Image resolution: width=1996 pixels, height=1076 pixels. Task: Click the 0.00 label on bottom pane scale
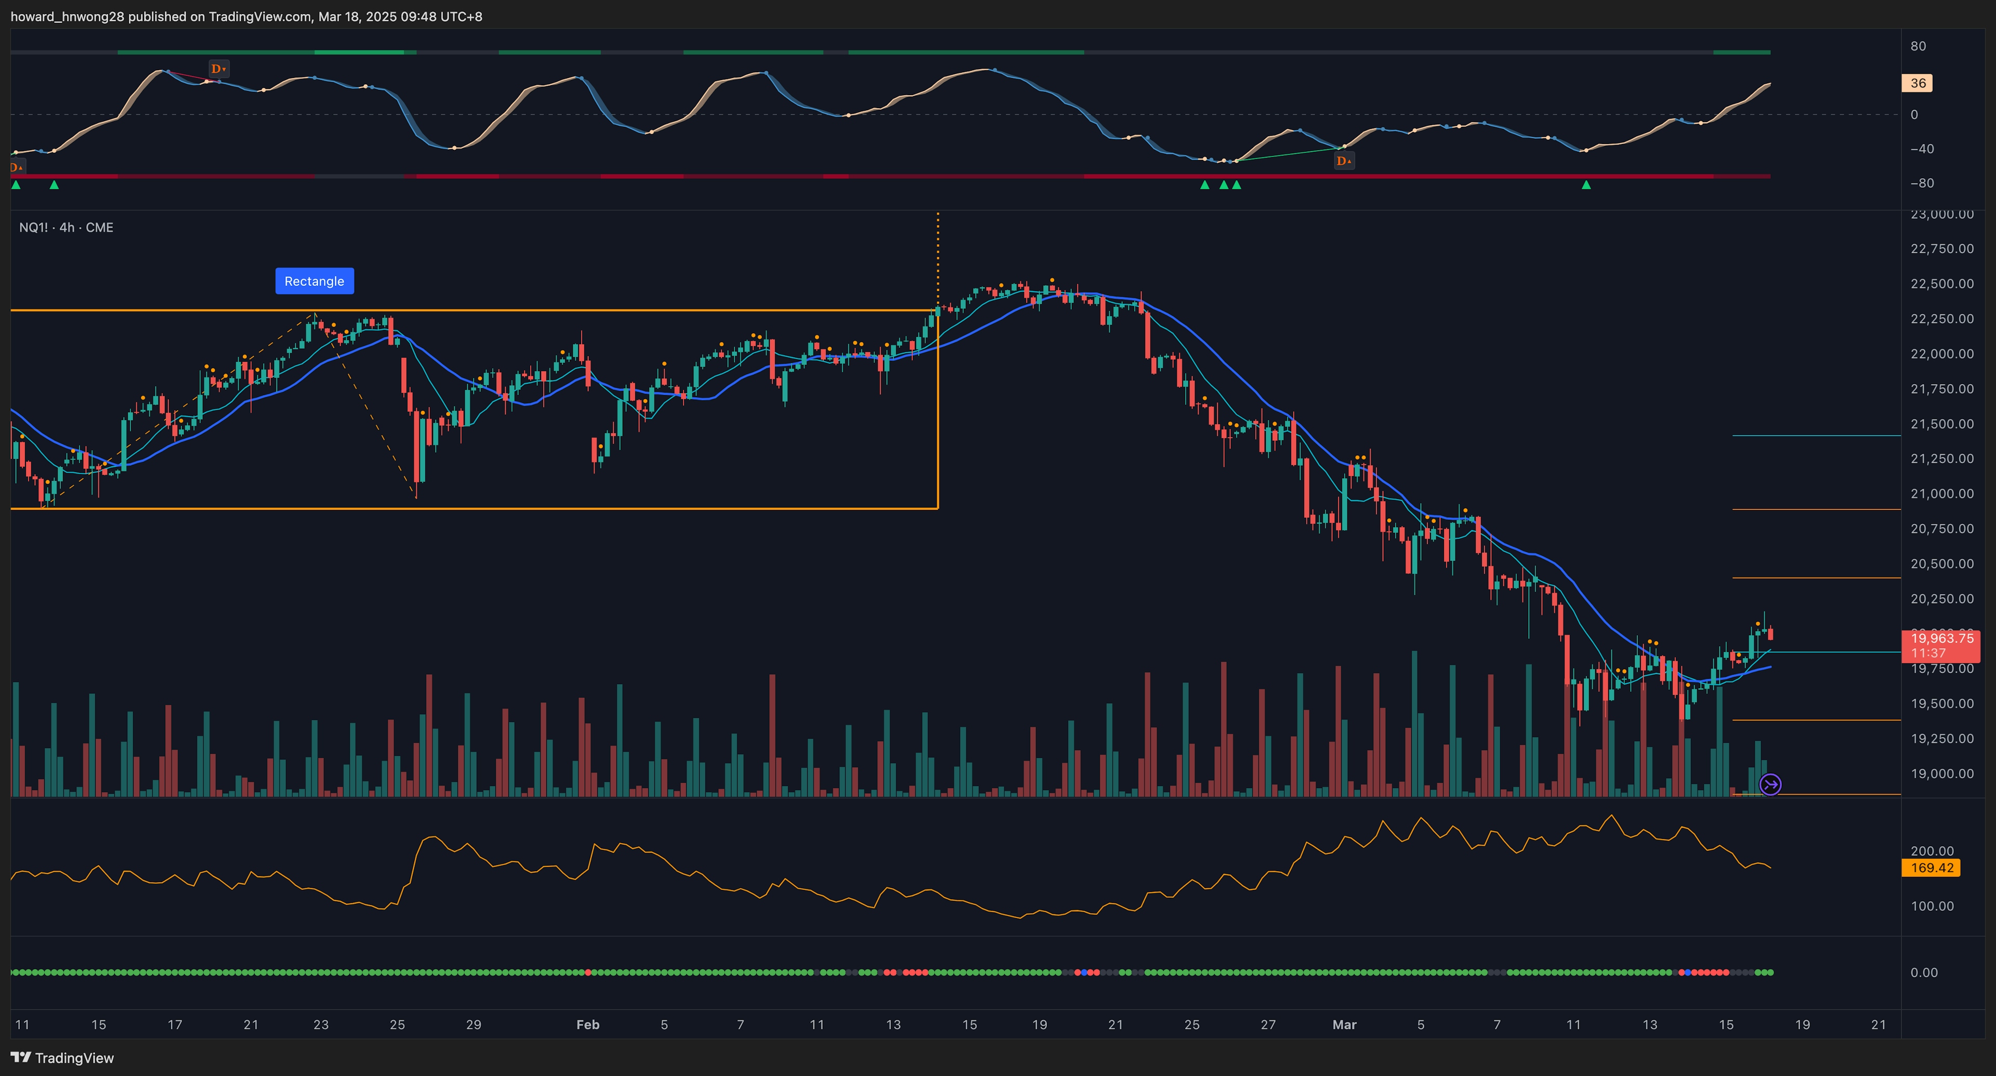click(1923, 972)
